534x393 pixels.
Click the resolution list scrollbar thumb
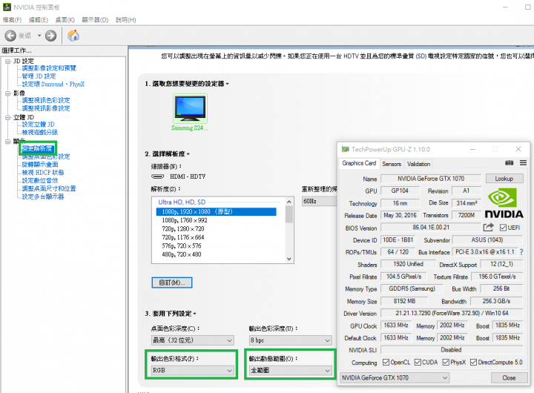(x=289, y=214)
